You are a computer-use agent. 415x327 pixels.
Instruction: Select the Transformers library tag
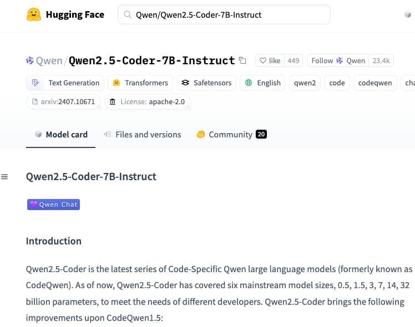point(140,83)
